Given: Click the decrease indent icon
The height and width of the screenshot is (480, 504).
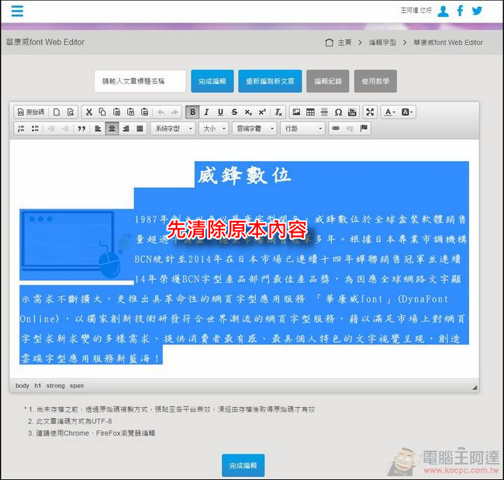Looking at the screenshot, I should tap(51, 129).
